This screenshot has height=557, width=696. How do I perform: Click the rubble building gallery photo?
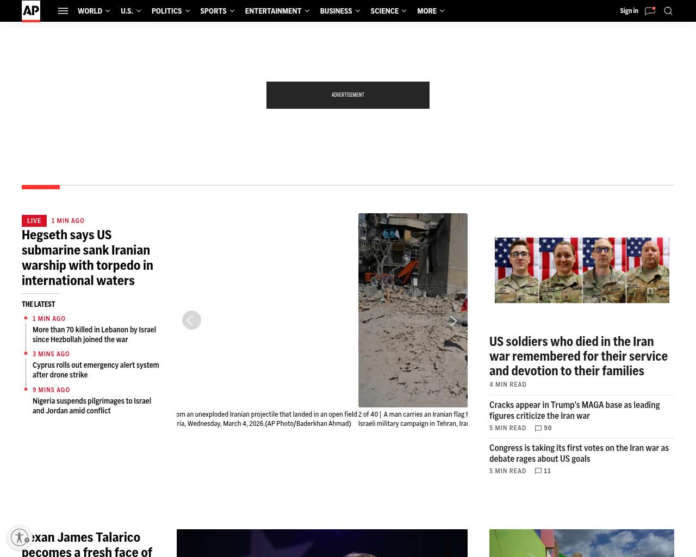pos(413,310)
